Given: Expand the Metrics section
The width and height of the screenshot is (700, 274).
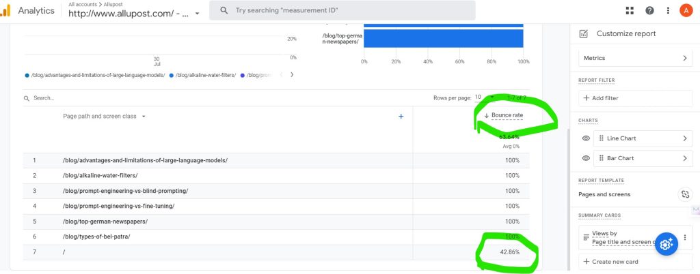Looking at the screenshot, I should click(635, 59).
